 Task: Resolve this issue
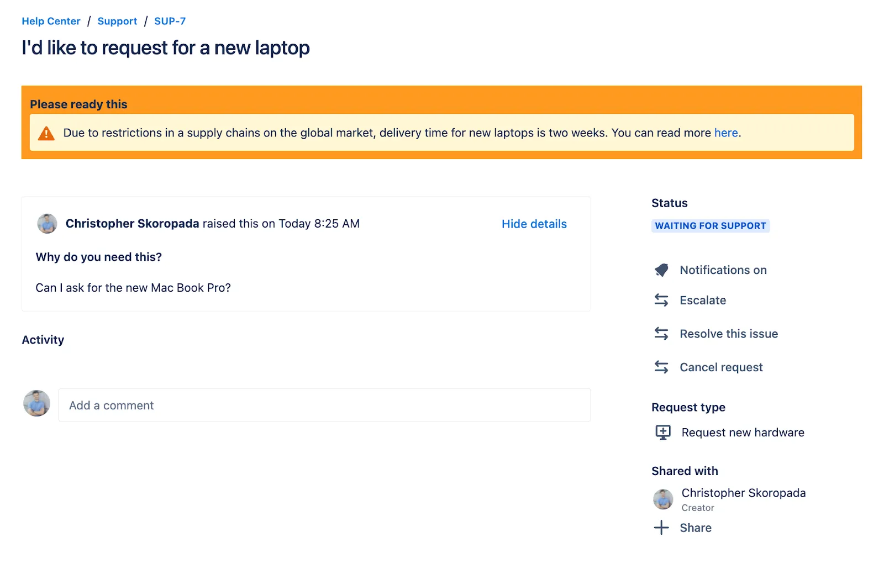tap(728, 333)
